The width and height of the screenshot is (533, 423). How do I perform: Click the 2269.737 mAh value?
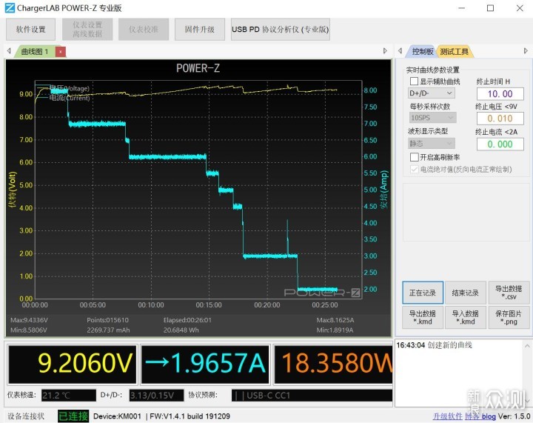click(x=108, y=330)
